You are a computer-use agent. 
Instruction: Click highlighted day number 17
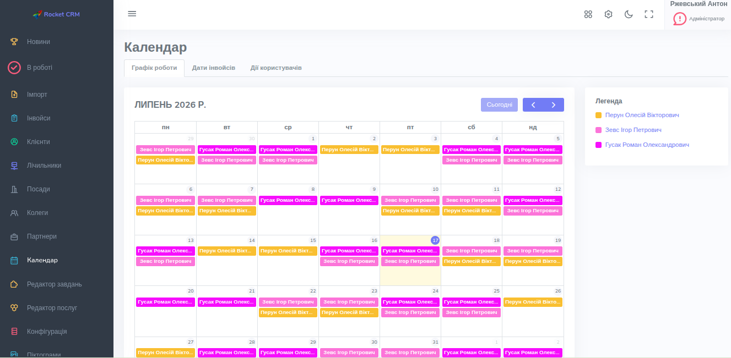point(435,240)
